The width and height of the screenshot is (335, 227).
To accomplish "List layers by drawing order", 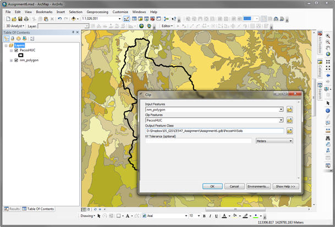I will 7,39.
